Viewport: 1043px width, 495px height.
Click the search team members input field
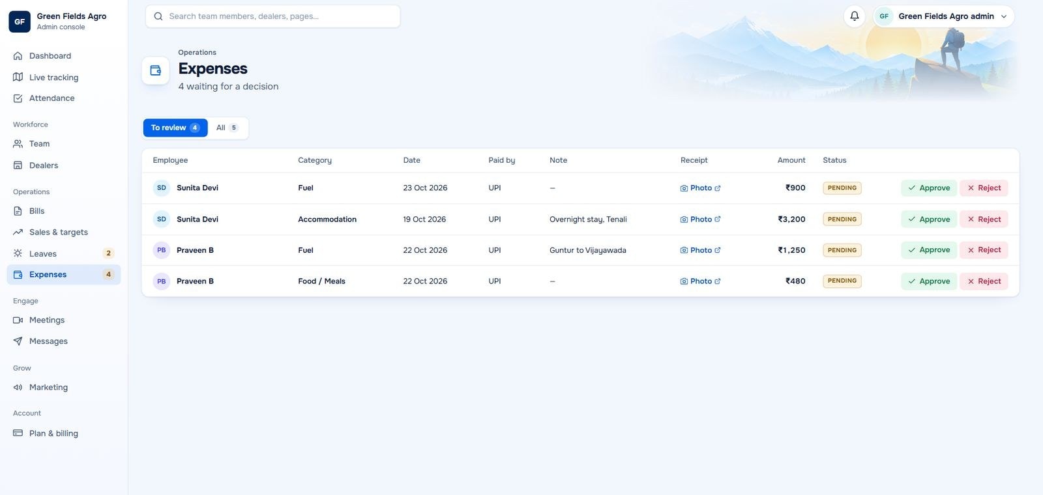tap(272, 16)
